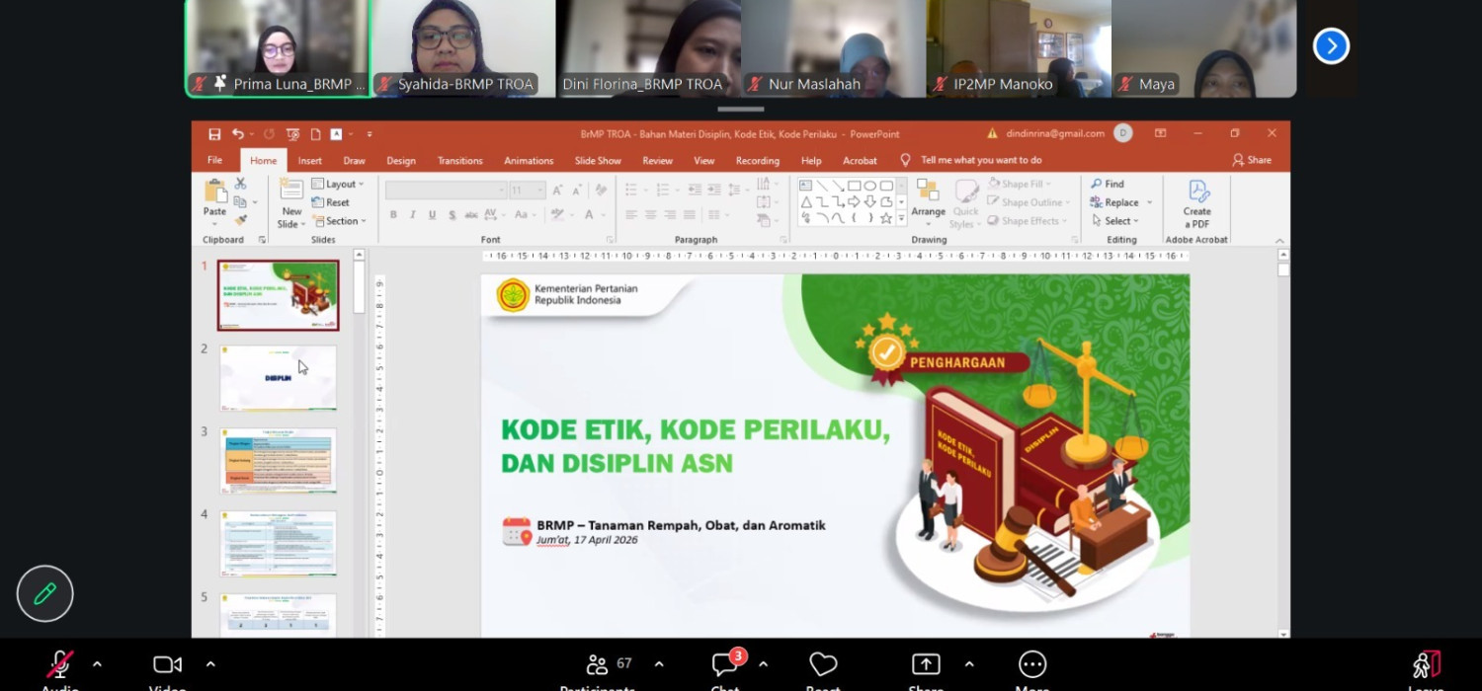The width and height of the screenshot is (1482, 691).
Task: Select slide 3 thumbnail in slide panel
Action: pos(279,460)
